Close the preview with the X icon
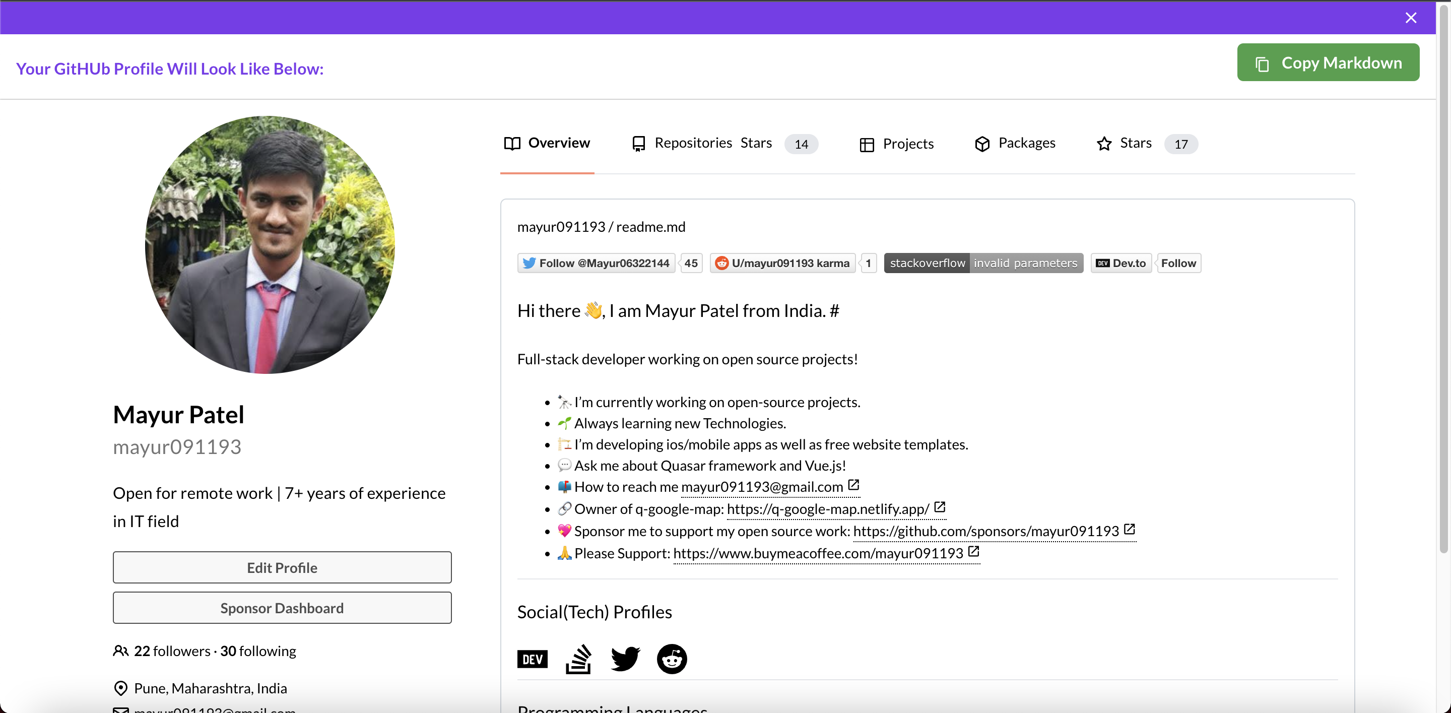Screen dimensions: 1451x713 click(x=1411, y=18)
